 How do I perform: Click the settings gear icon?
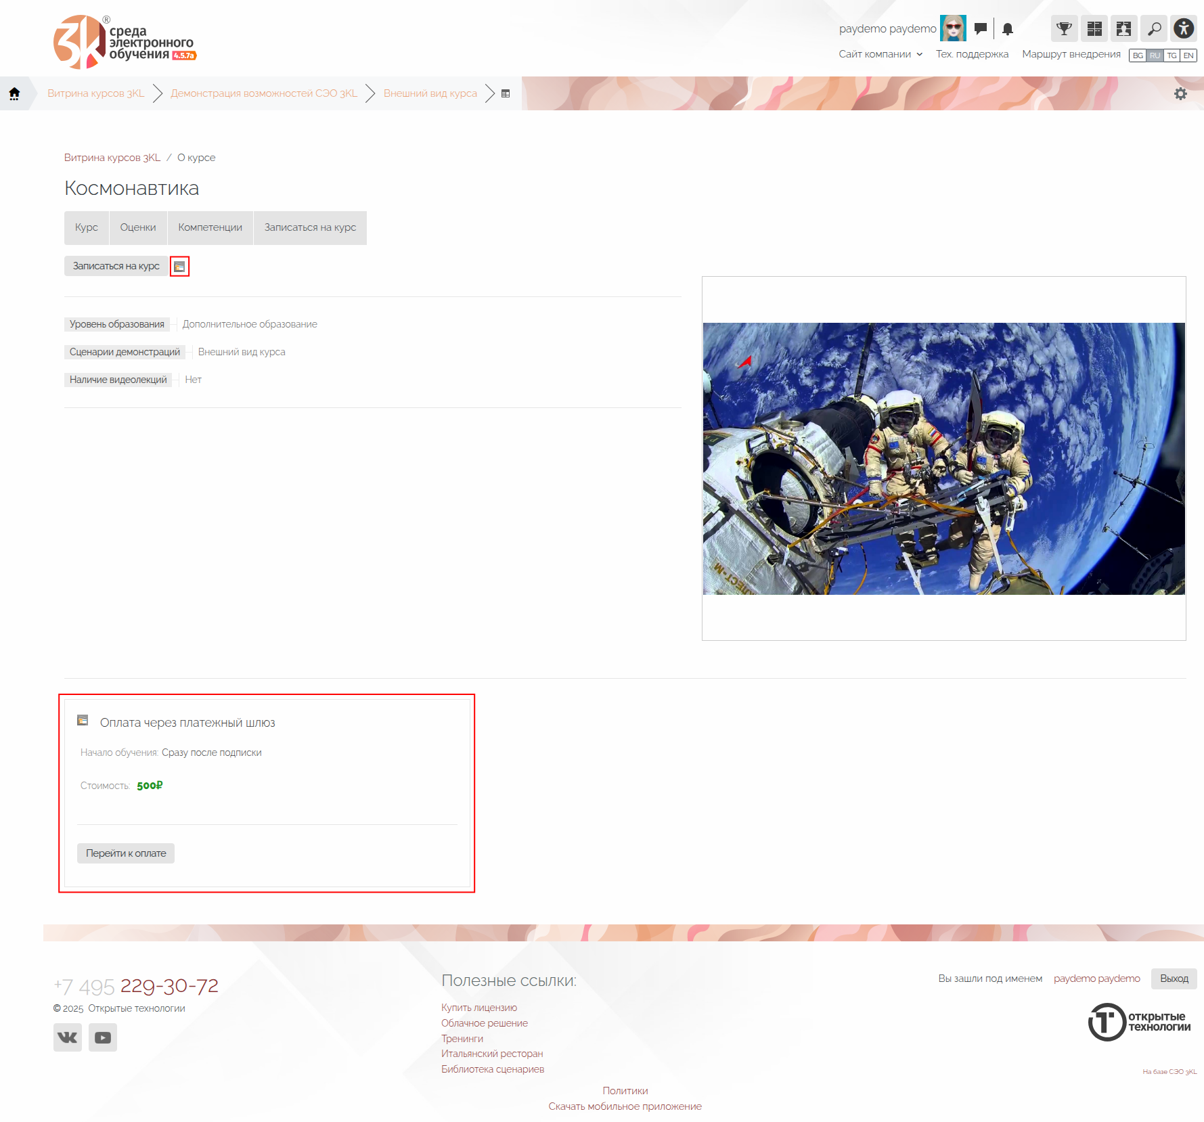point(1180,94)
